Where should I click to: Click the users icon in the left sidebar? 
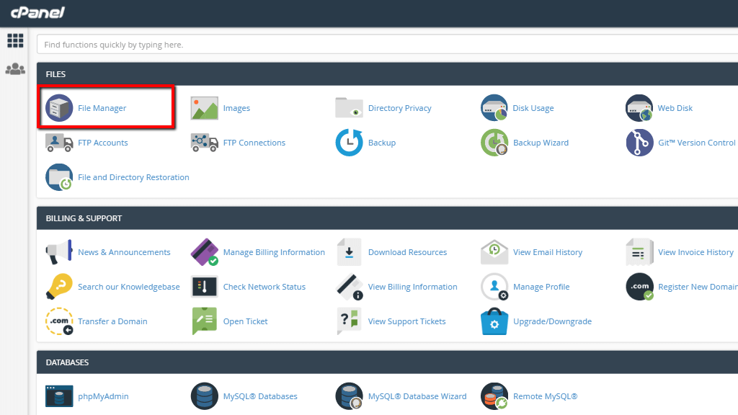(x=15, y=68)
